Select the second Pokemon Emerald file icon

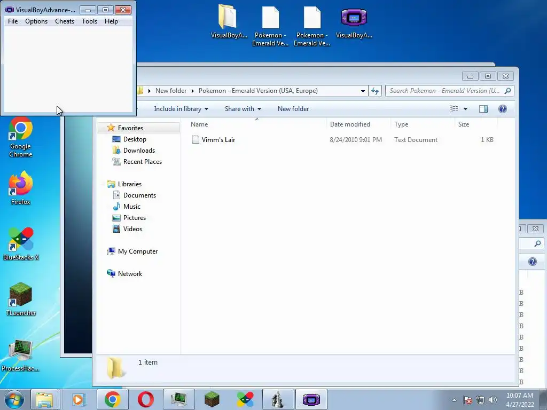[312, 25]
